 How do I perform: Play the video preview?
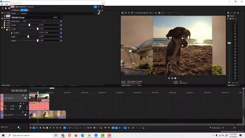pos(169,78)
